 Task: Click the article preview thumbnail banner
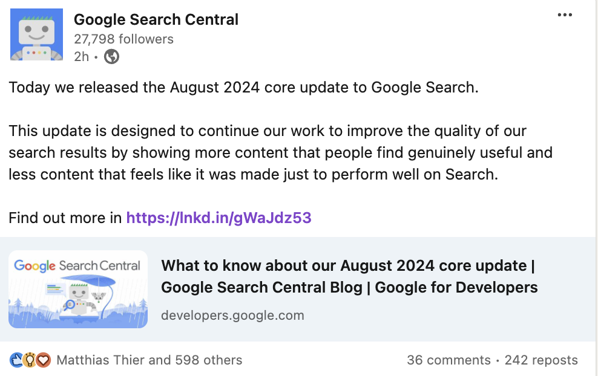[x=78, y=289]
